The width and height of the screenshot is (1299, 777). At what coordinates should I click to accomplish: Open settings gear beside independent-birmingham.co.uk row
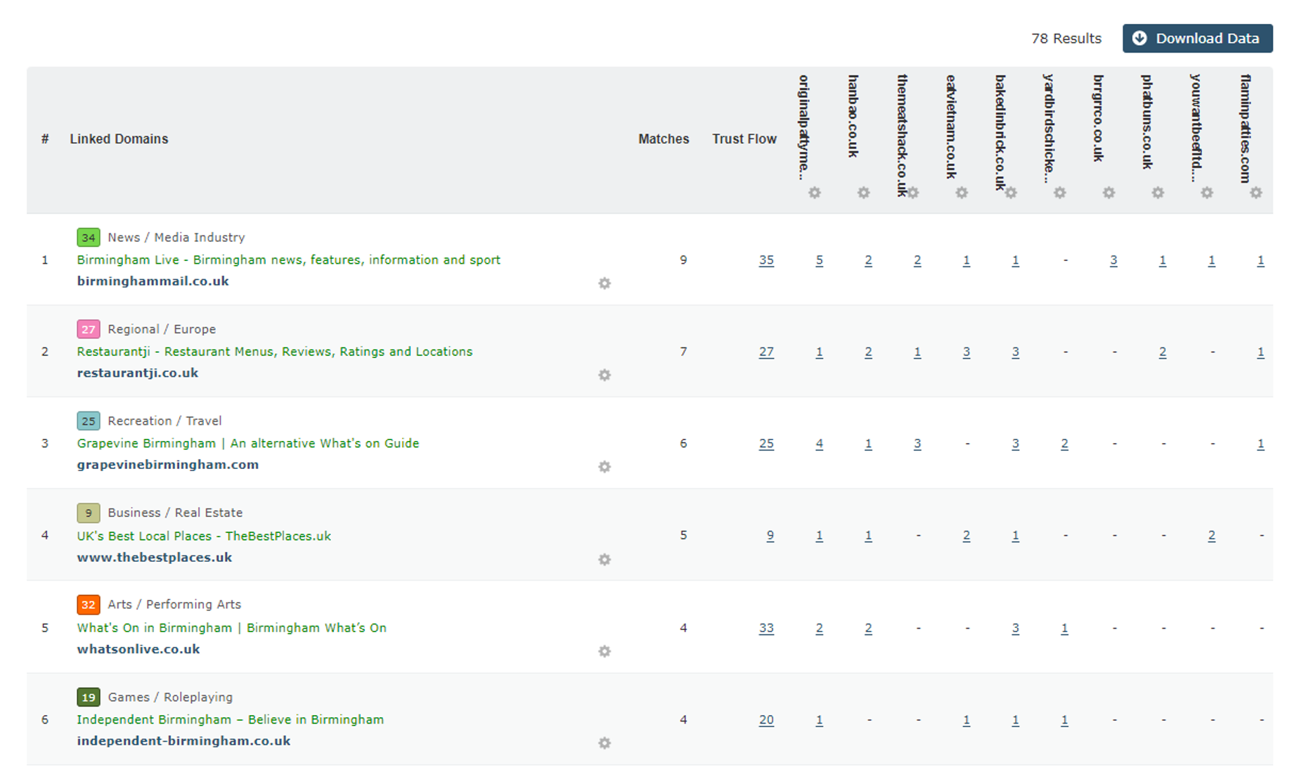(x=604, y=743)
